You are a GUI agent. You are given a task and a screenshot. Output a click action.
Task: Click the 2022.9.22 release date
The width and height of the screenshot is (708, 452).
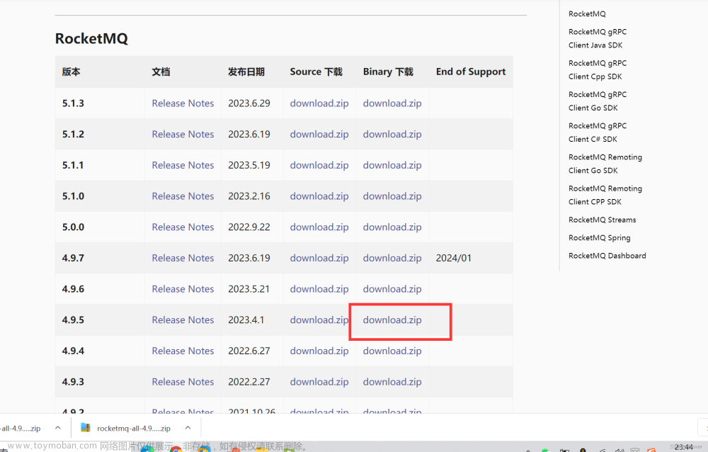249,227
